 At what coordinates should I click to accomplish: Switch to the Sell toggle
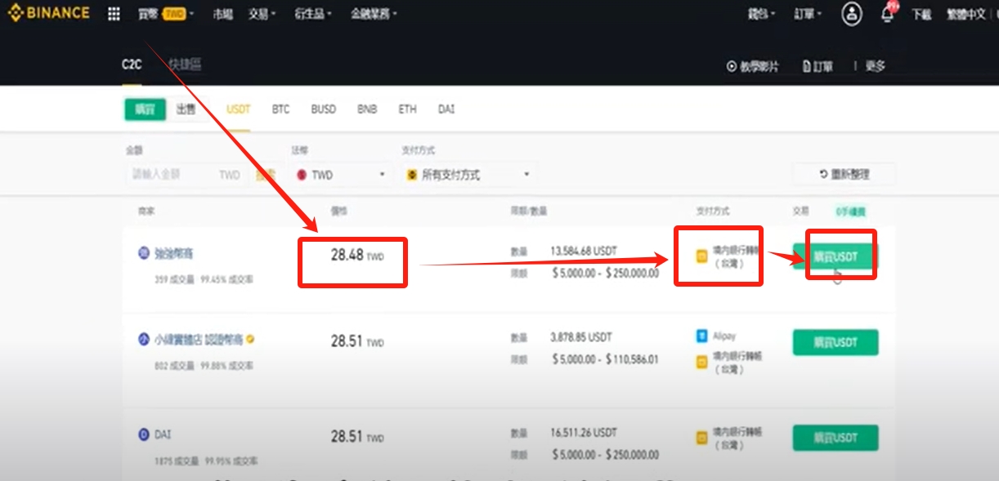point(186,109)
